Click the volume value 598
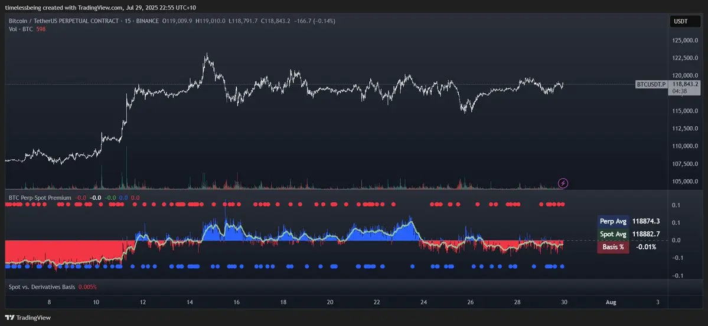 (x=41, y=29)
